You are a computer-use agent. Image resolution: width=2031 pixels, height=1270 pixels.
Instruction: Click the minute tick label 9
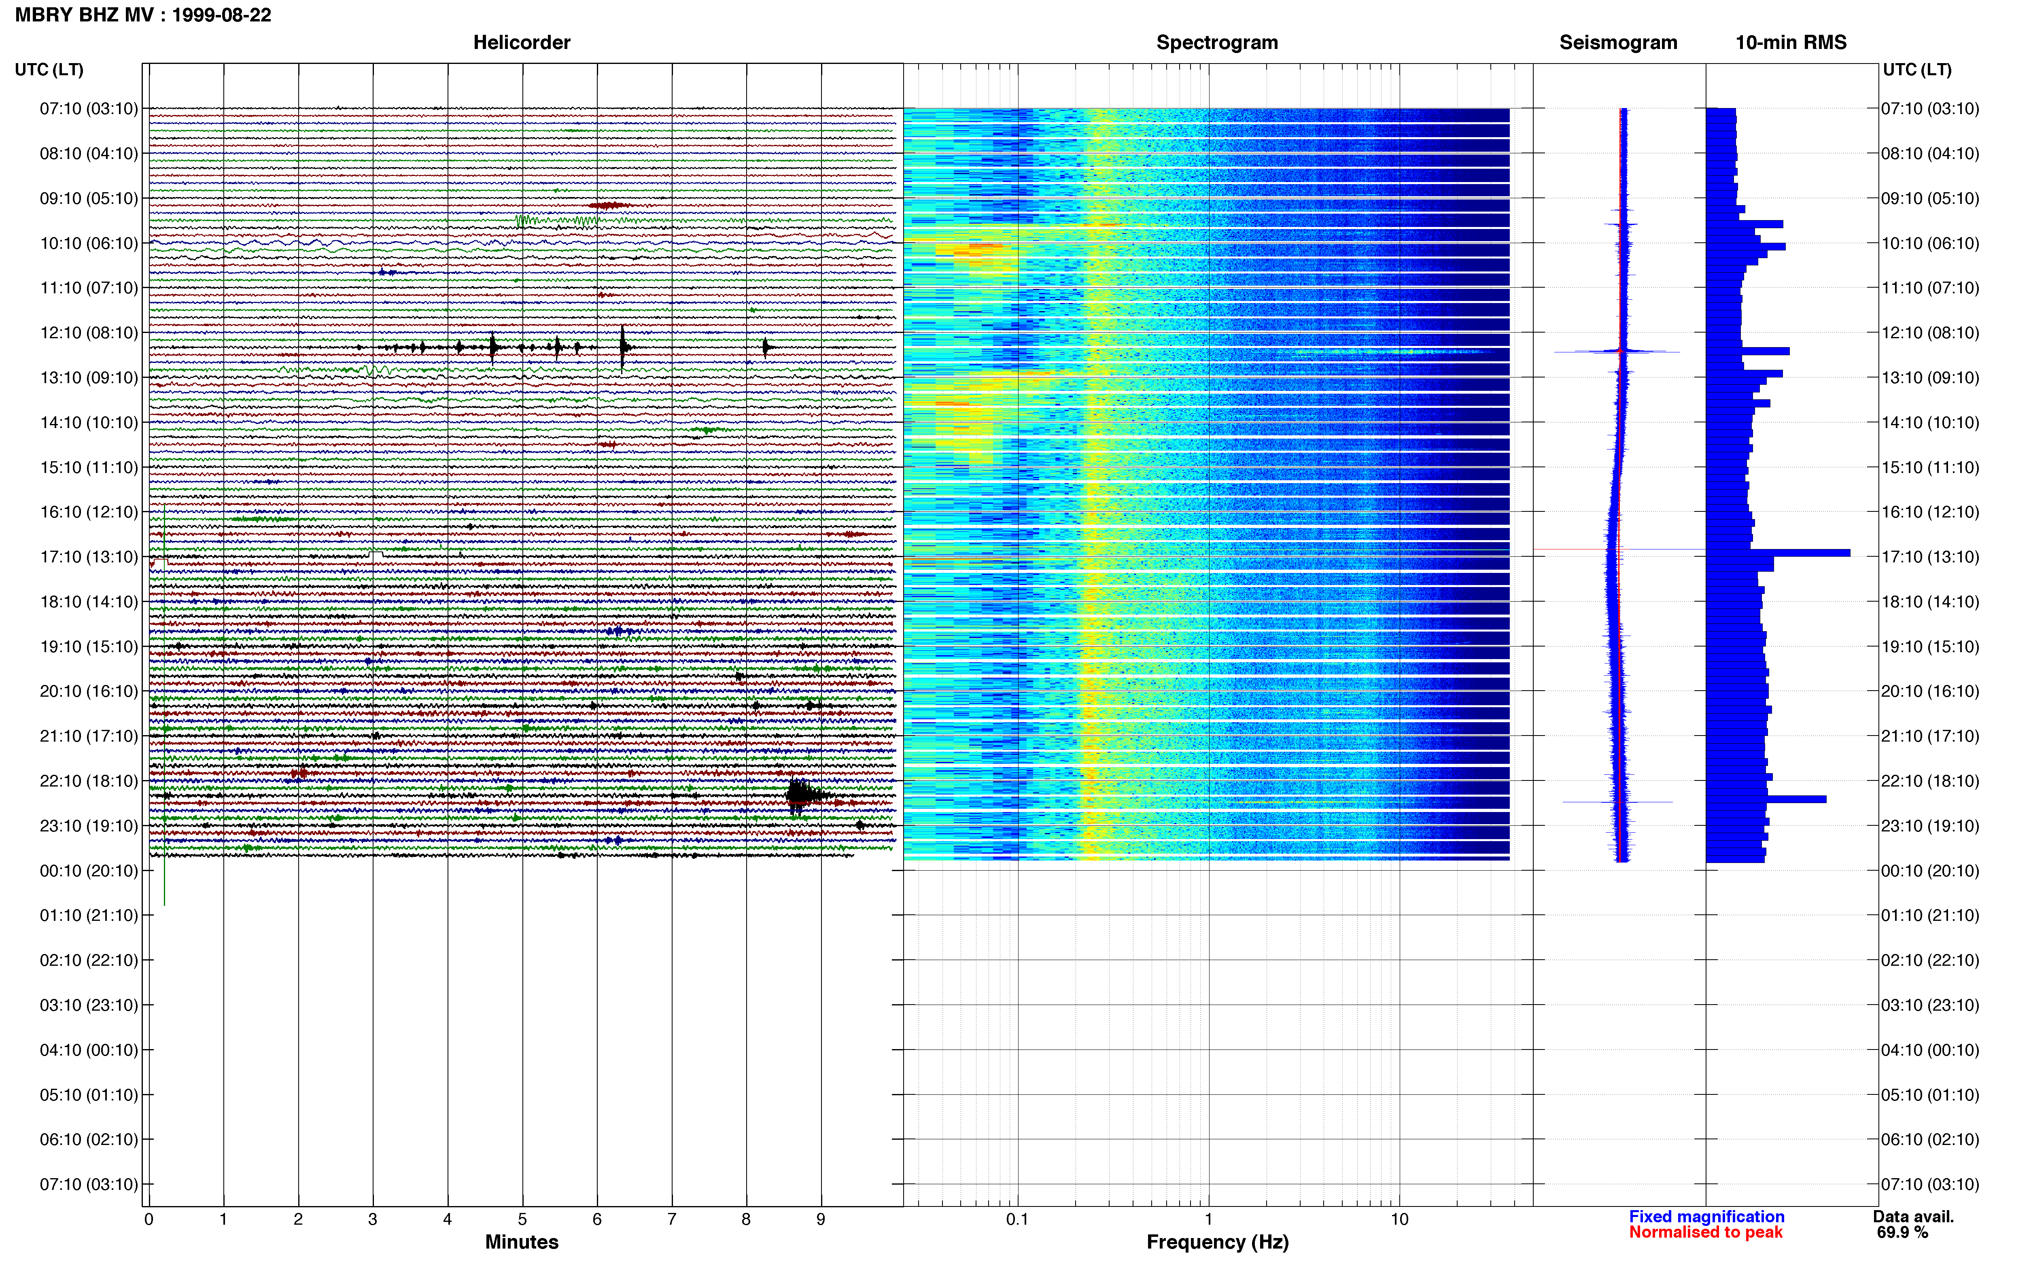coord(821,1219)
